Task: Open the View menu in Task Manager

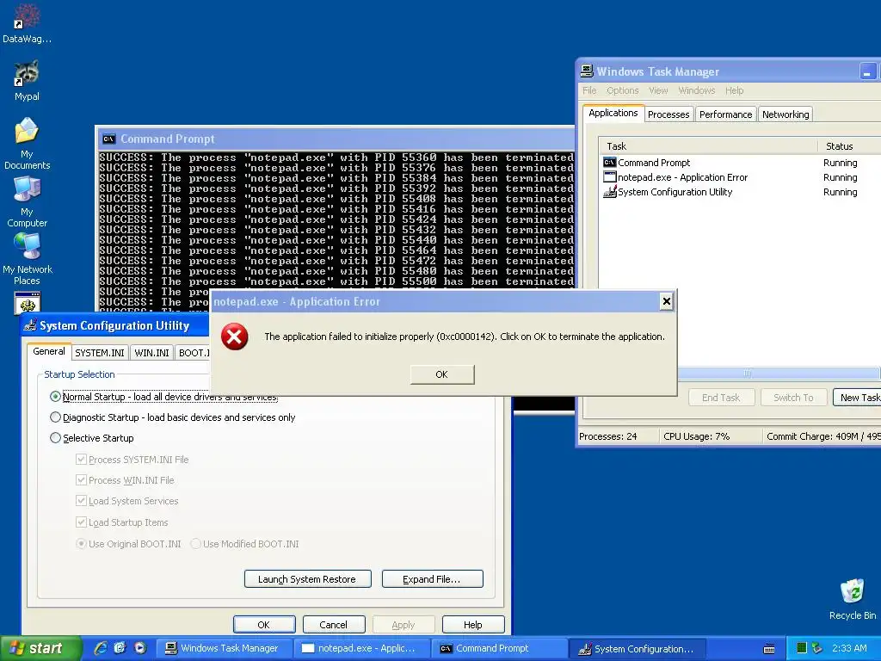Action: 658,90
